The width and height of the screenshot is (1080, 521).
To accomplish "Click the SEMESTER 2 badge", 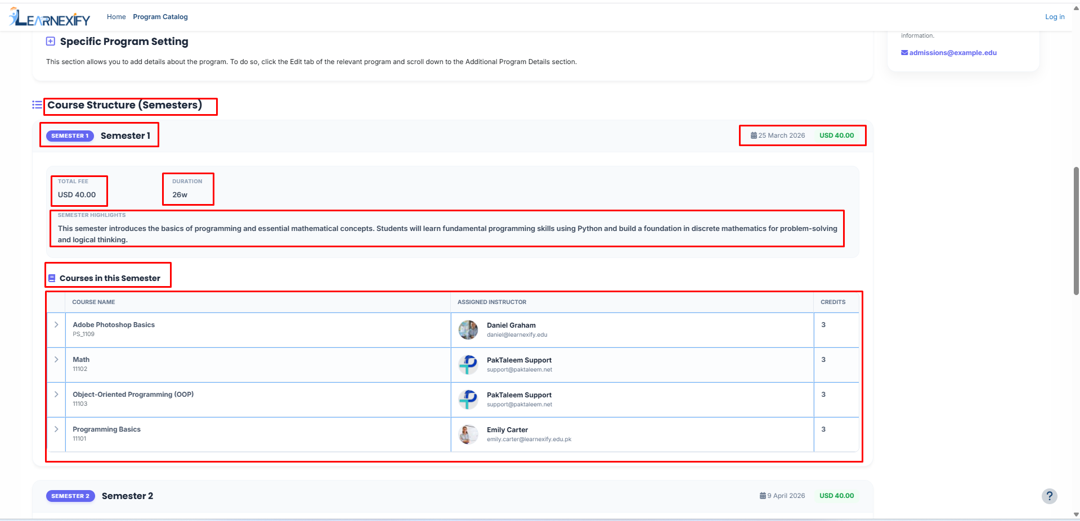I will [70, 496].
